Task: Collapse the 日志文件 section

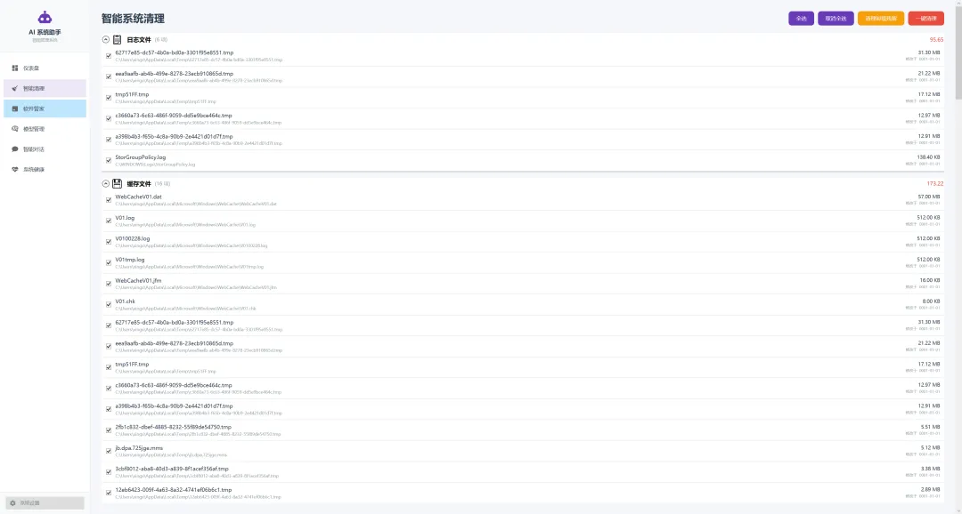Action: coord(105,40)
